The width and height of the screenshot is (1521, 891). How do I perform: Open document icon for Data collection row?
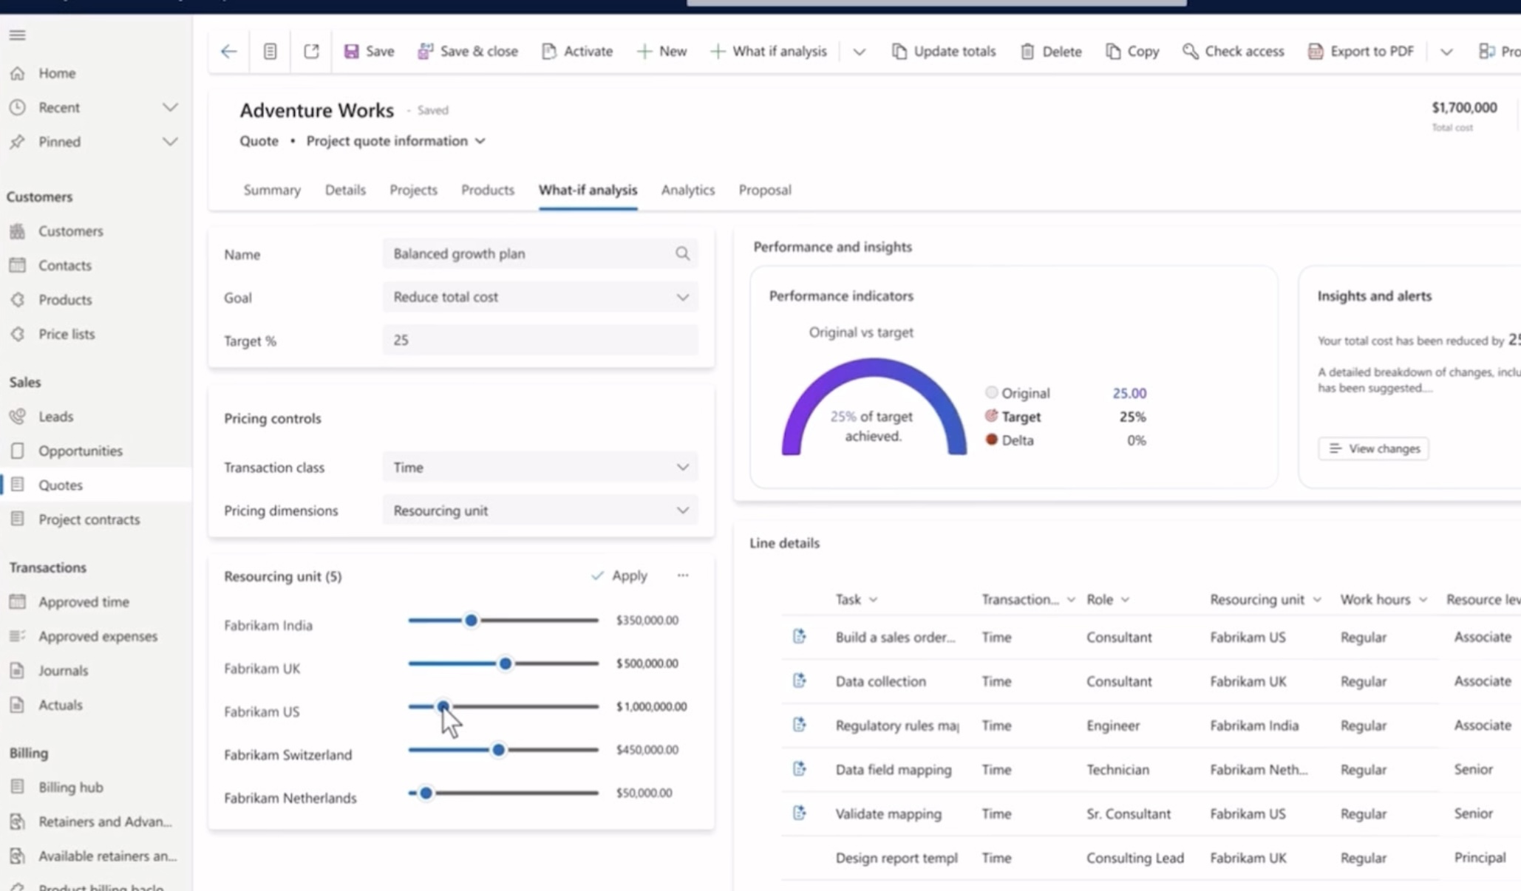pyautogui.click(x=799, y=680)
